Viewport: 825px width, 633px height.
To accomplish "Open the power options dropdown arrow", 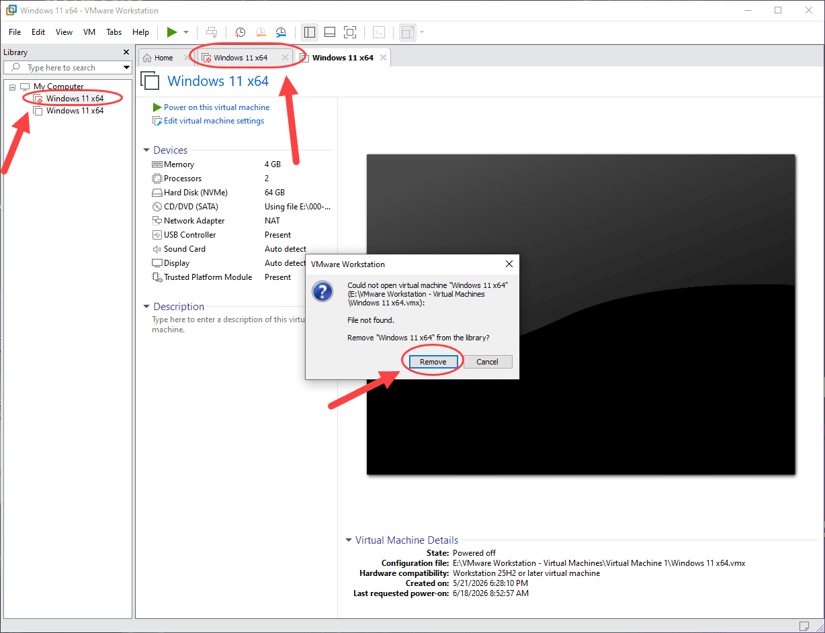I will (186, 32).
